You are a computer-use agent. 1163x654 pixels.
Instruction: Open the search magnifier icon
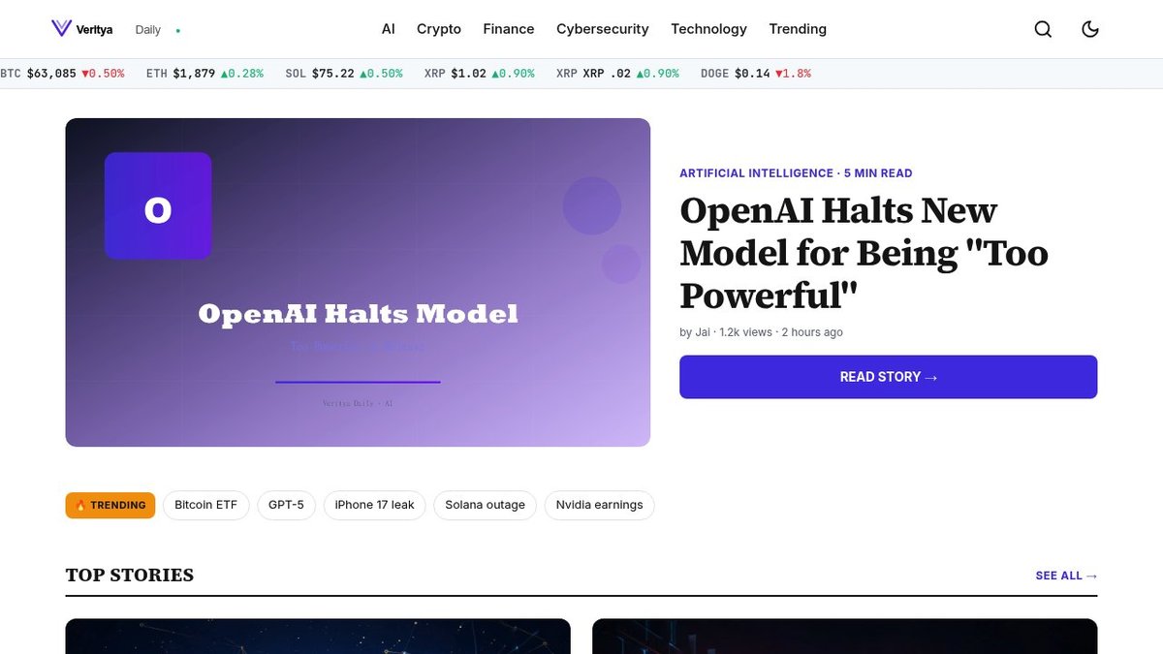tap(1043, 29)
